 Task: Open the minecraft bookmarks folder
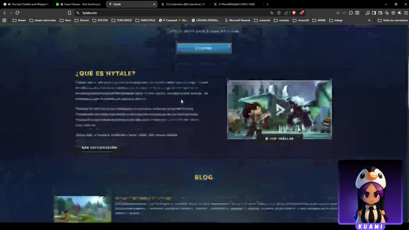pyautogui.click(x=301, y=20)
